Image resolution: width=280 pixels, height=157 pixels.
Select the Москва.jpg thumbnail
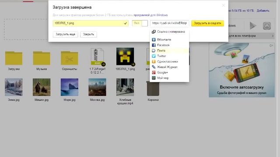(x=97, y=87)
